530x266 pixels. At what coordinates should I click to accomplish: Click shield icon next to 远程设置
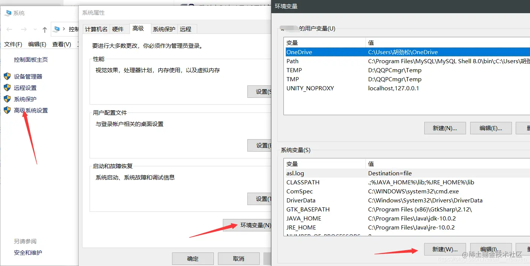[x=7, y=88]
